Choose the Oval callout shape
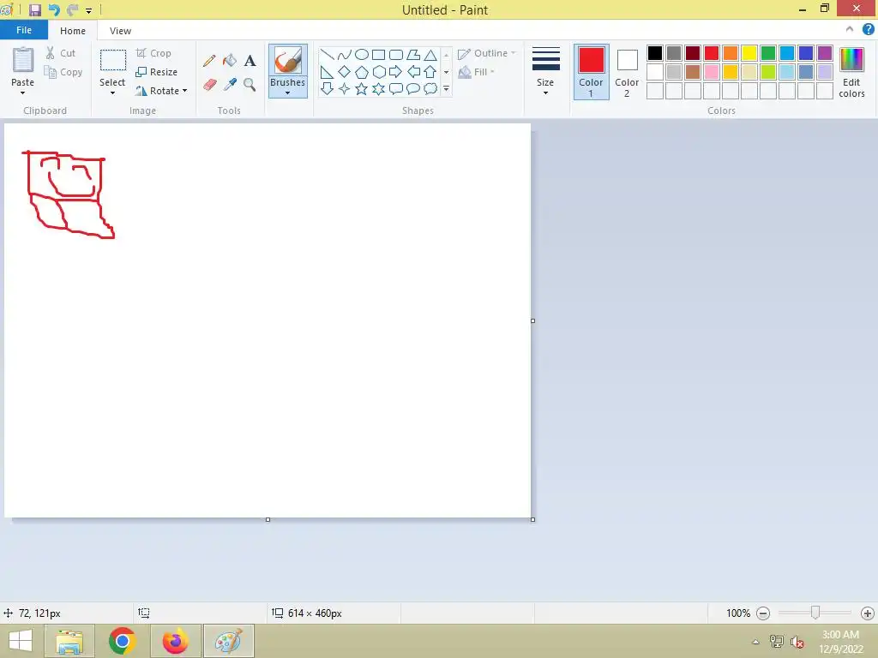Screen dimensions: 878x658 [x=413, y=88]
